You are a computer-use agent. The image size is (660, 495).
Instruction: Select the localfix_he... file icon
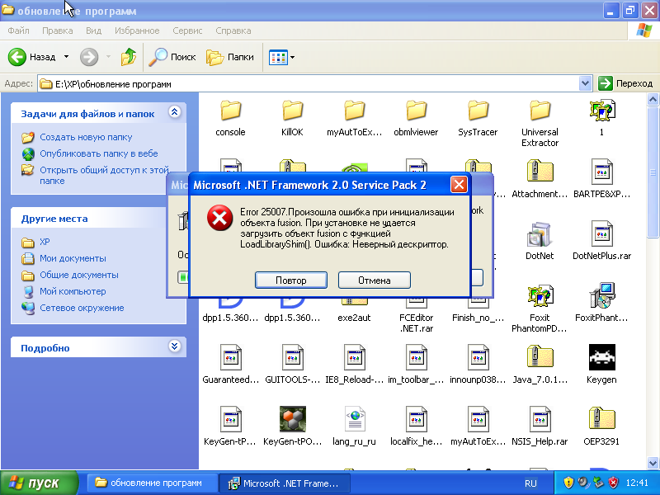coord(416,419)
